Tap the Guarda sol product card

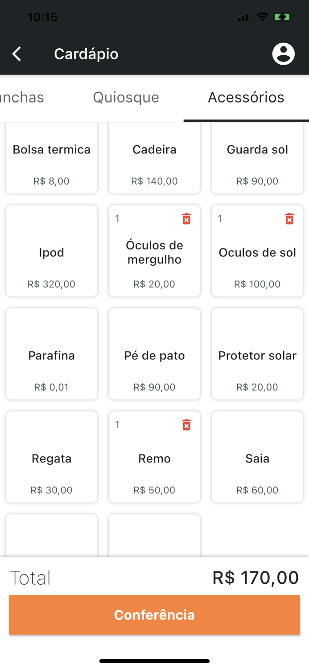[x=257, y=158]
